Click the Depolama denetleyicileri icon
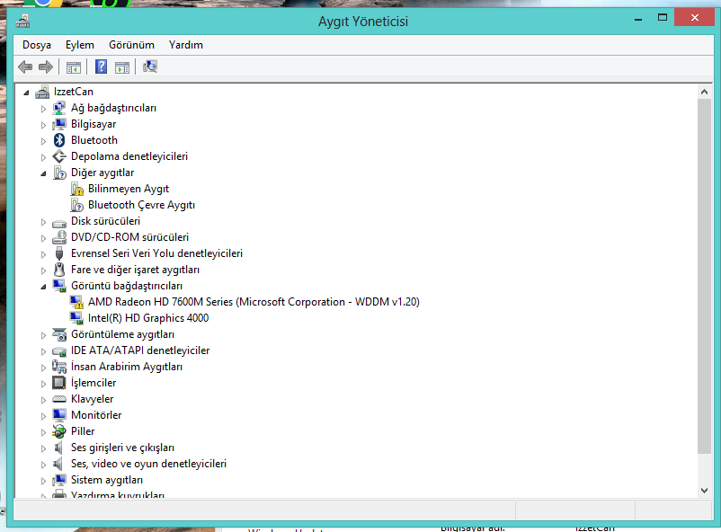This screenshot has width=721, height=532. tap(59, 156)
